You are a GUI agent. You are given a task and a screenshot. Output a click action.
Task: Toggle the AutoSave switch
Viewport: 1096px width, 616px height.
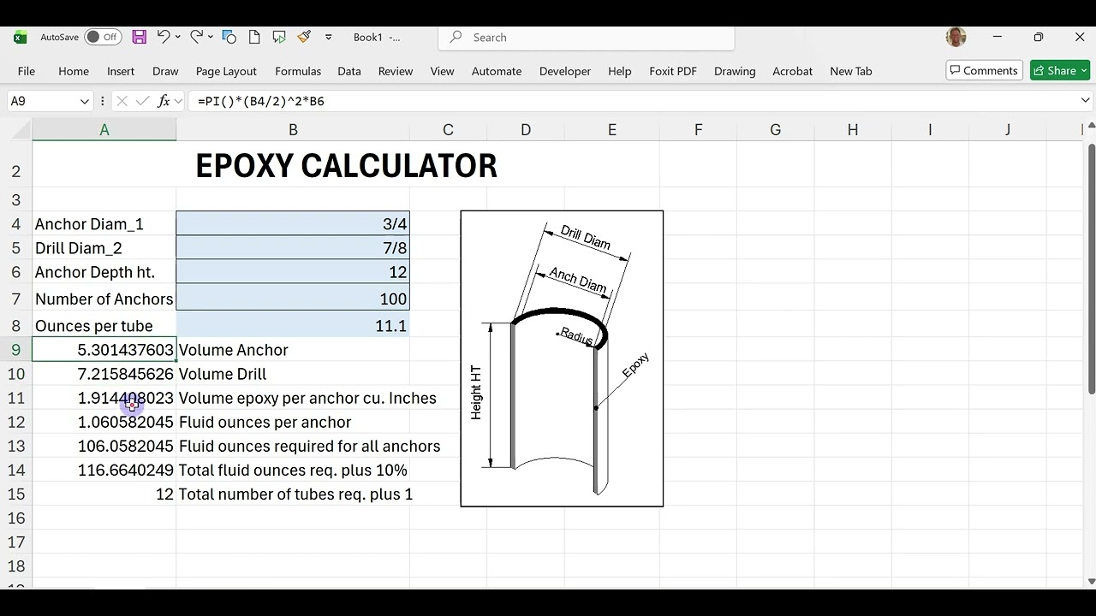click(103, 37)
